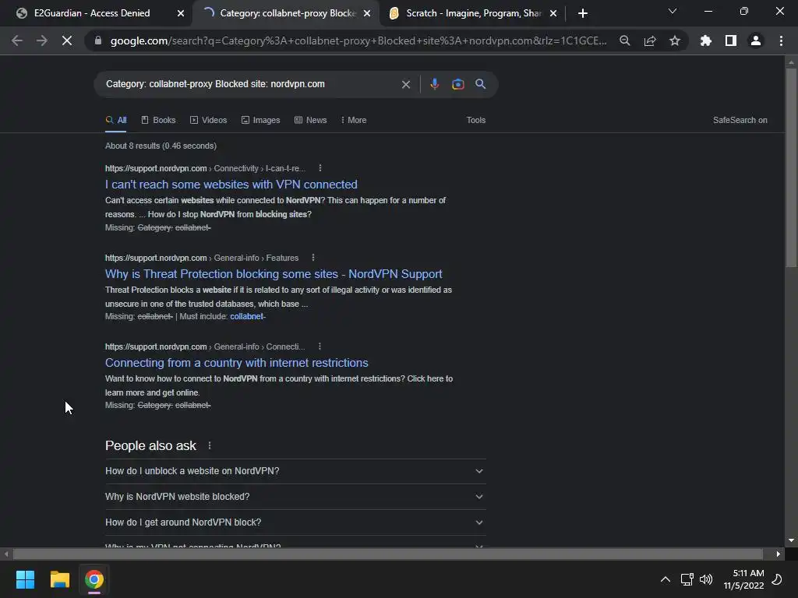Screen dimensions: 798x598
Task: Open Connecting from a country result
Action: click(237, 363)
